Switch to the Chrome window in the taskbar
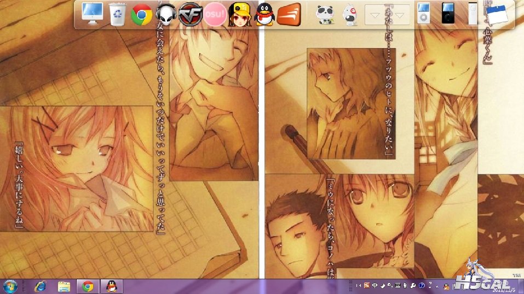 coord(88,286)
